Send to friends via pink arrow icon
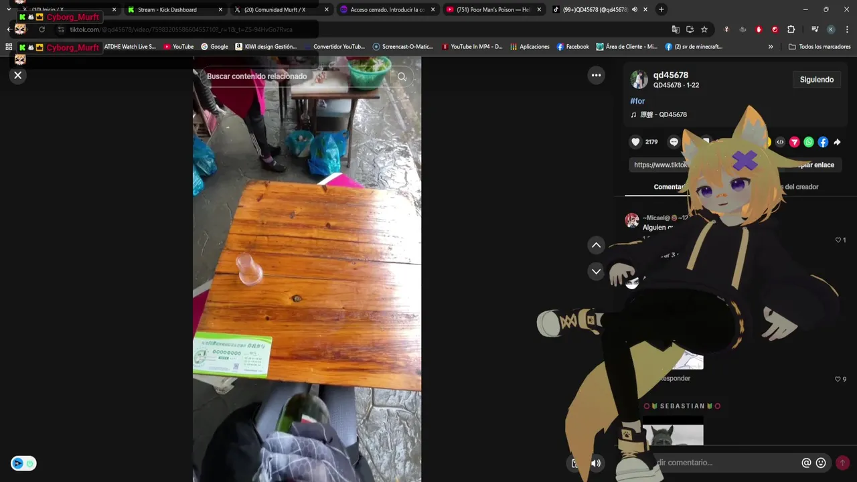Screen dimensions: 857x482 [794, 142]
